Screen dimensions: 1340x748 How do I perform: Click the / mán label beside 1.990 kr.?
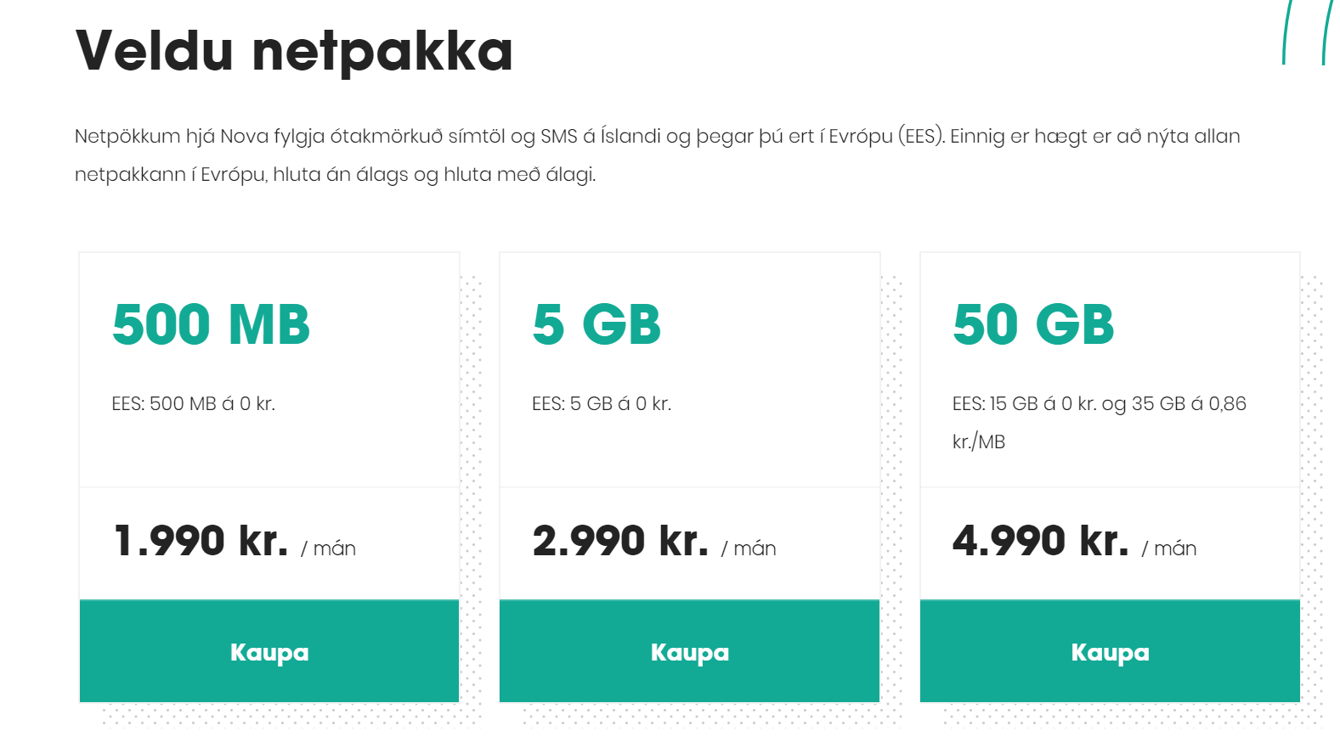pyautogui.click(x=328, y=548)
